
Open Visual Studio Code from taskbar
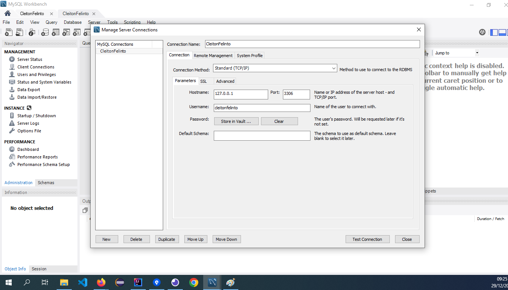(x=82, y=282)
